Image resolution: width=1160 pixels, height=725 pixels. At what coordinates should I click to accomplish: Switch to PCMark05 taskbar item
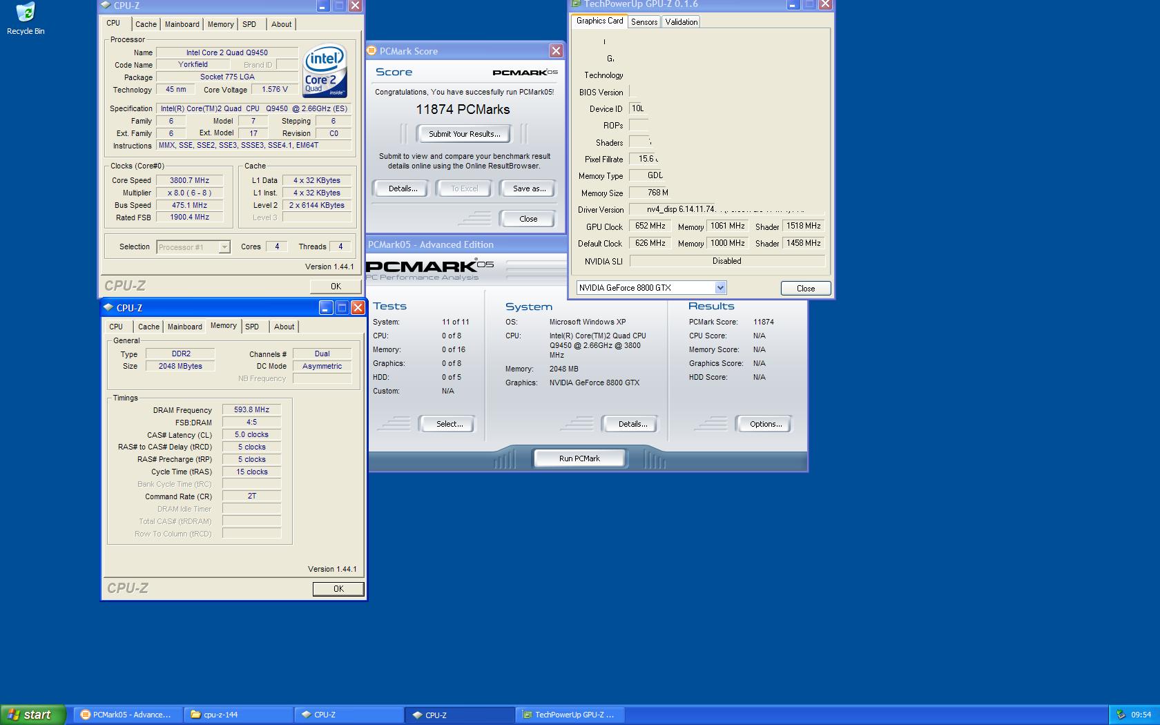pos(128,715)
